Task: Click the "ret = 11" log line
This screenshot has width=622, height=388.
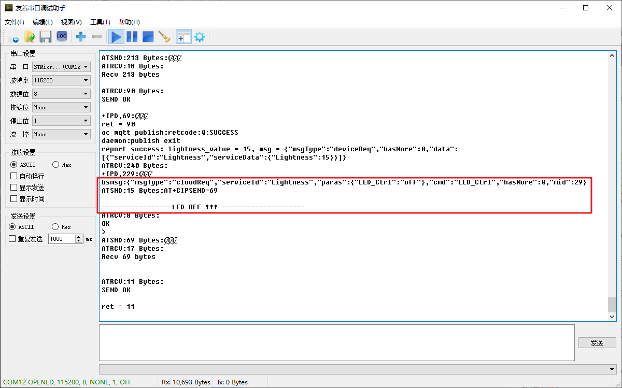Action: click(118, 307)
